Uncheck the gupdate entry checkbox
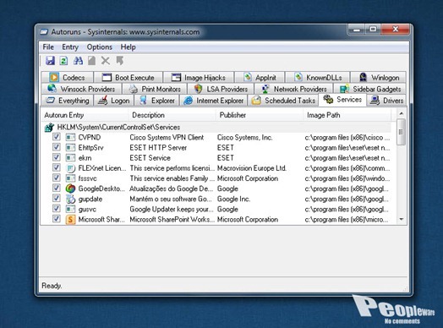443x328 pixels. click(x=57, y=198)
